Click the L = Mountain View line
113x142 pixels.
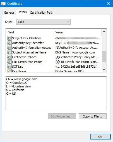coord(18,86)
